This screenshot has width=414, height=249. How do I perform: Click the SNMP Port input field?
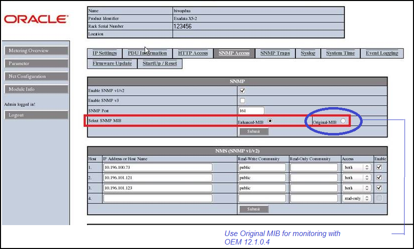[x=251, y=111]
